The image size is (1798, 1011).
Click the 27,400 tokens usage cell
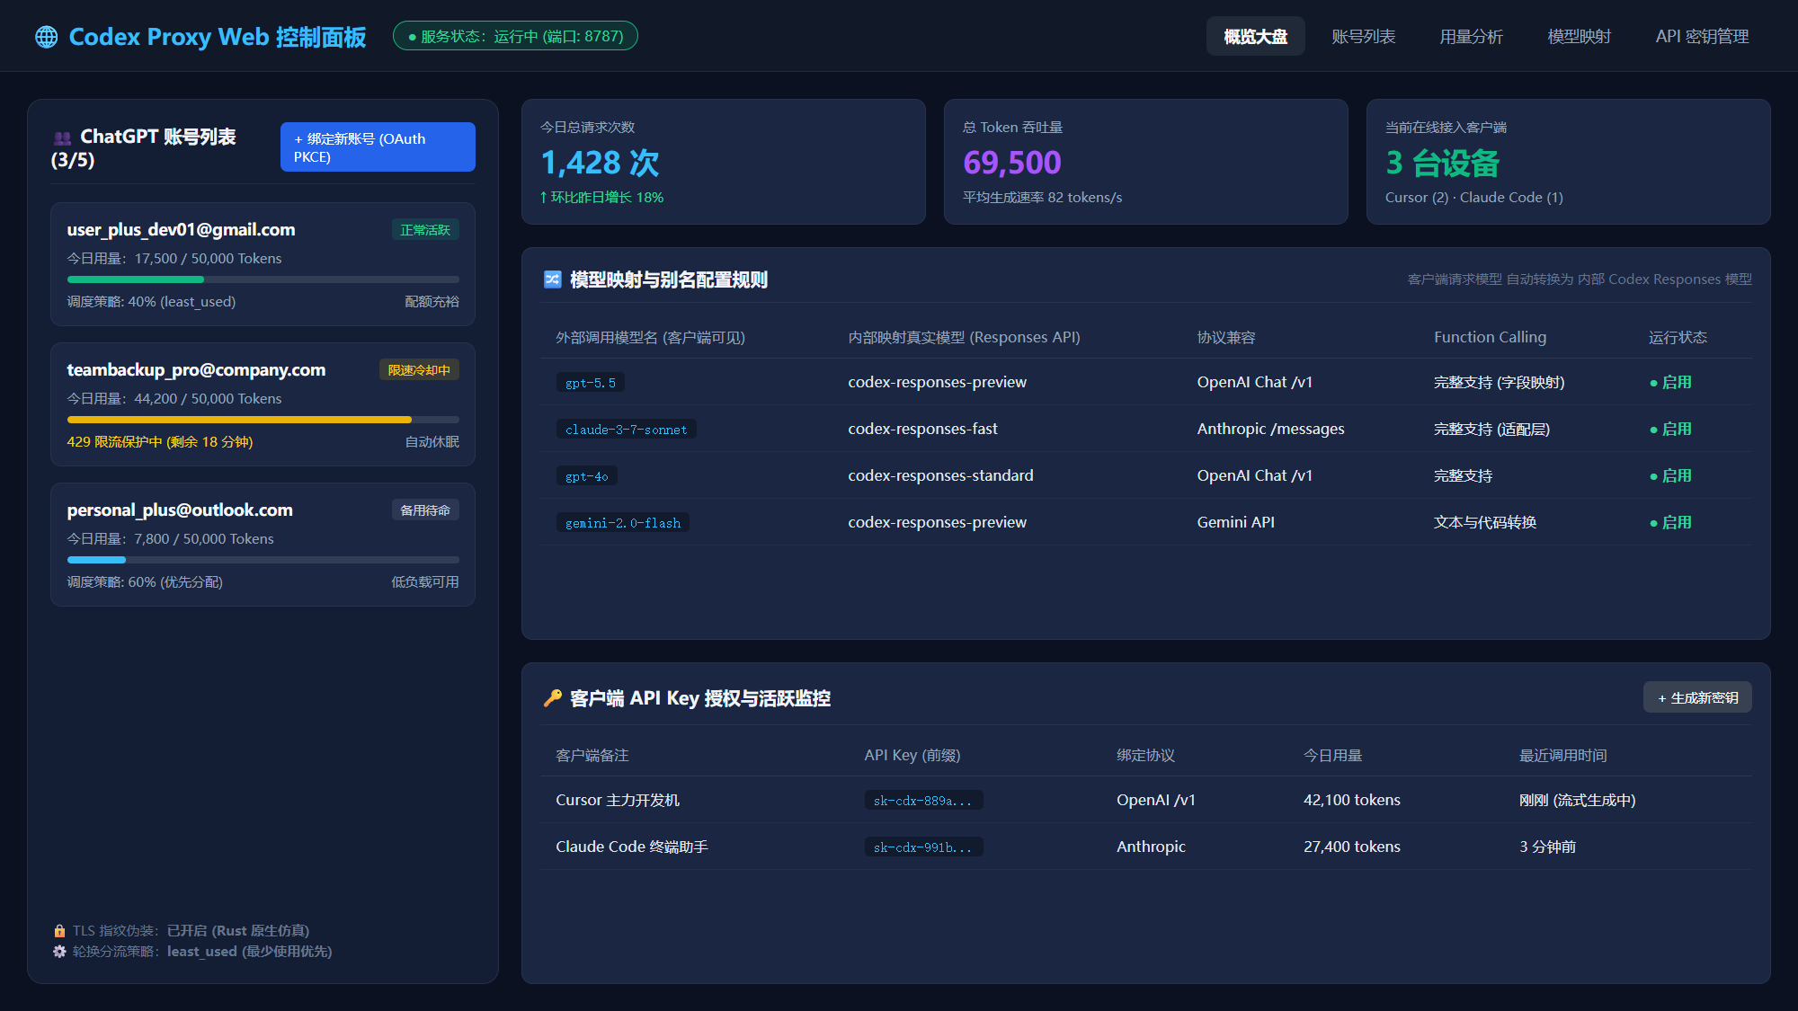pos(1351,847)
